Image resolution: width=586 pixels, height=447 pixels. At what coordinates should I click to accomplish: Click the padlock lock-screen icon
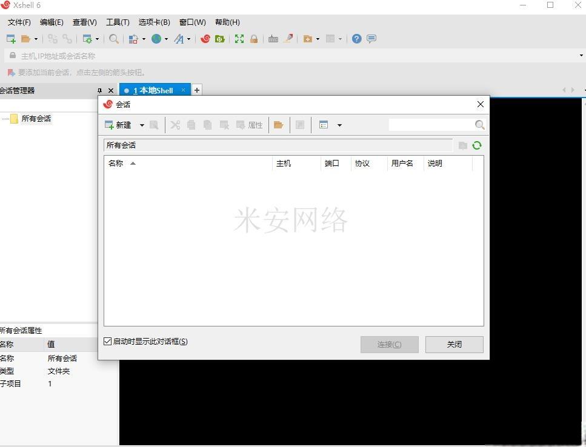point(254,39)
